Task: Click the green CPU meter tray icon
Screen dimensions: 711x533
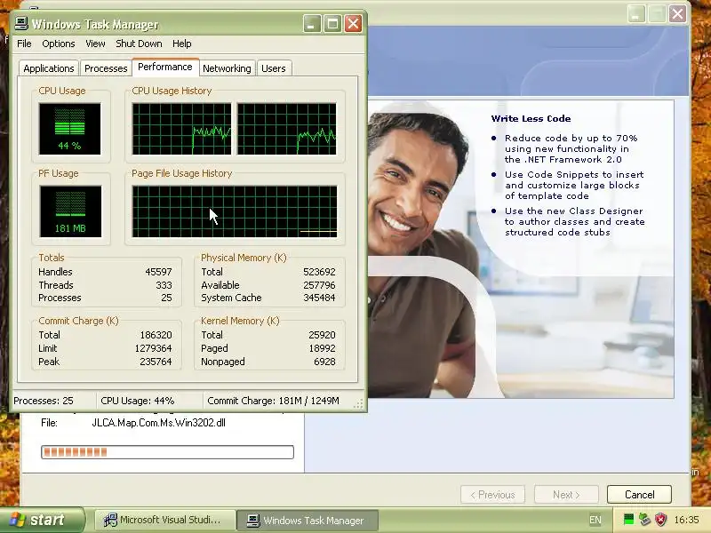Action: tap(628, 520)
